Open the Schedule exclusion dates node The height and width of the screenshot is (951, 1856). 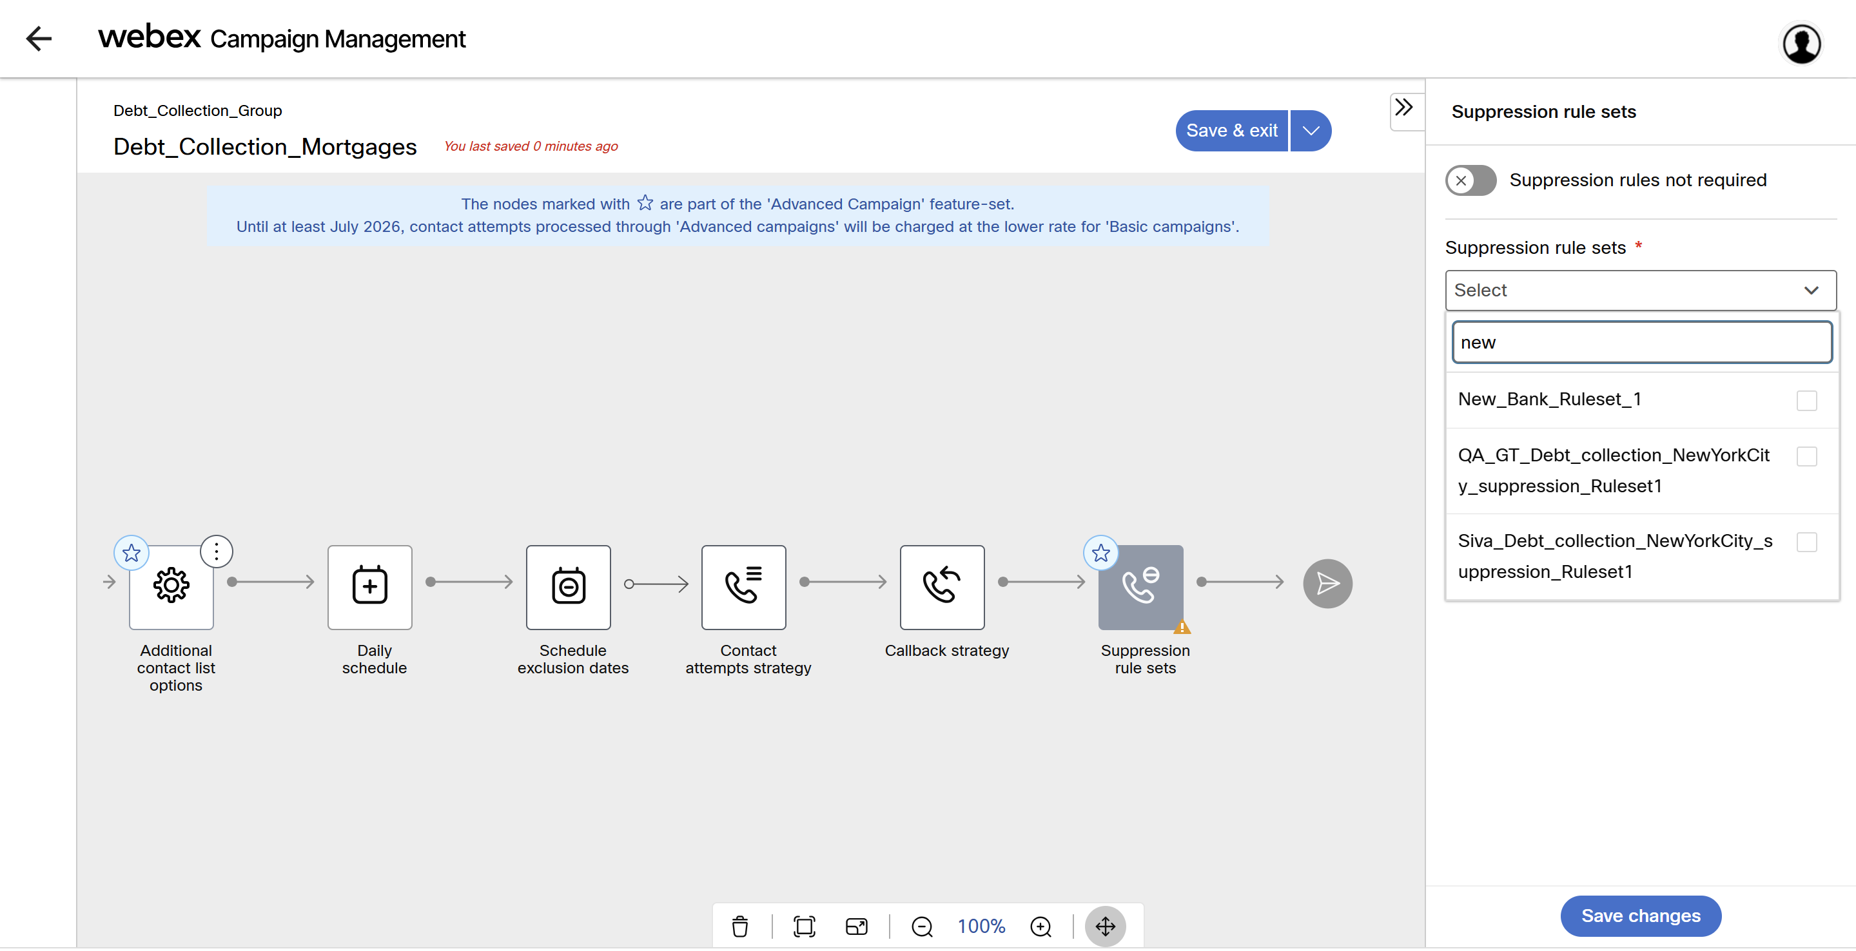(x=568, y=586)
